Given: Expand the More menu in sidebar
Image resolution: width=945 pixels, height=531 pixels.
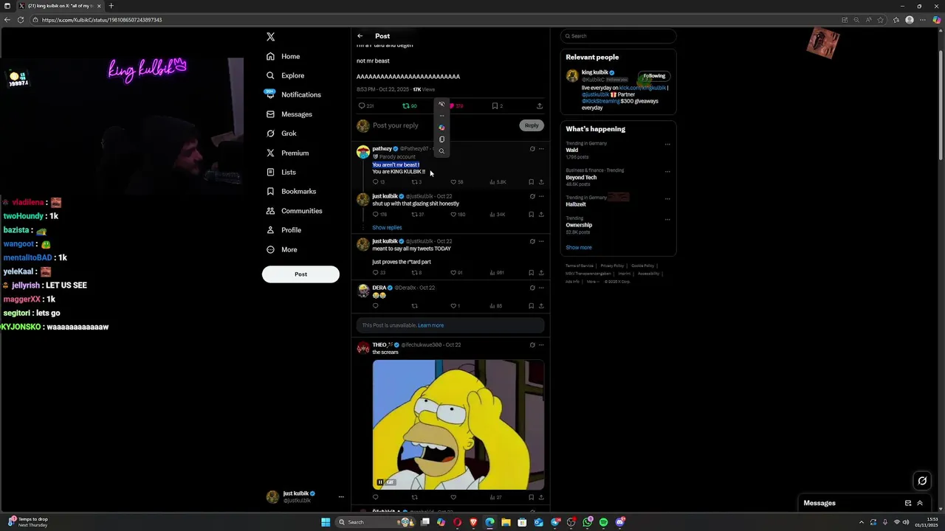Looking at the screenshot, I should pos(281,249).
